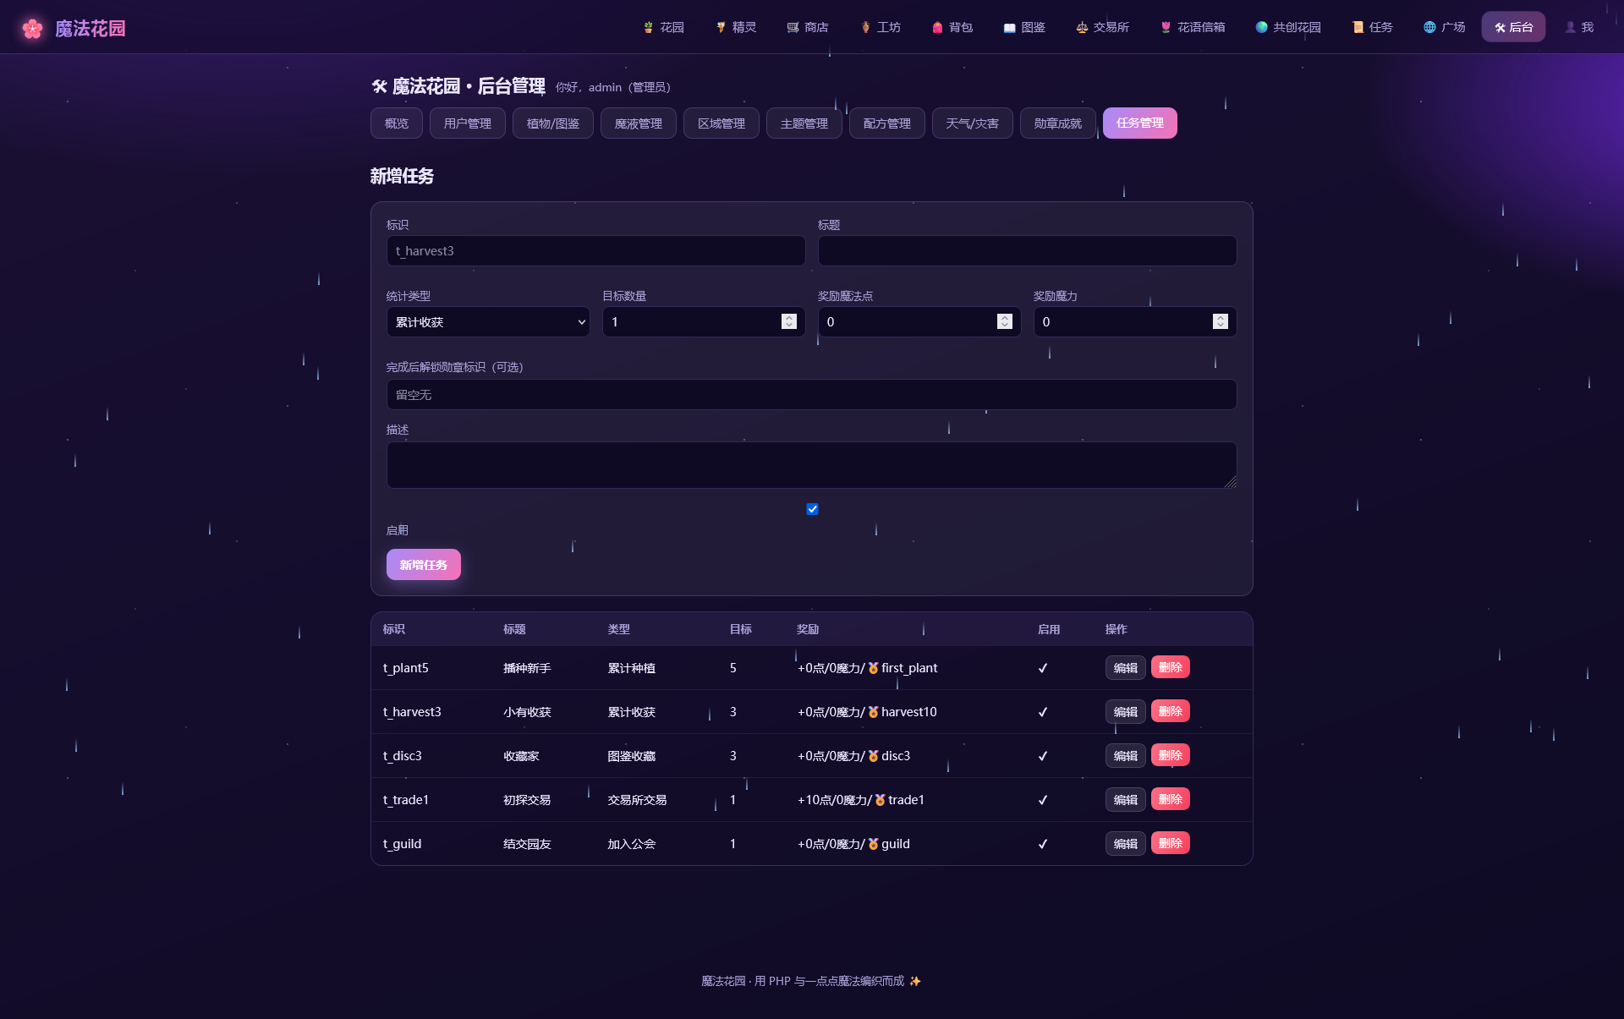The image size is (1624, 1019).
Task: Open the 魔液管理 tab
Action: pos(639,123)
